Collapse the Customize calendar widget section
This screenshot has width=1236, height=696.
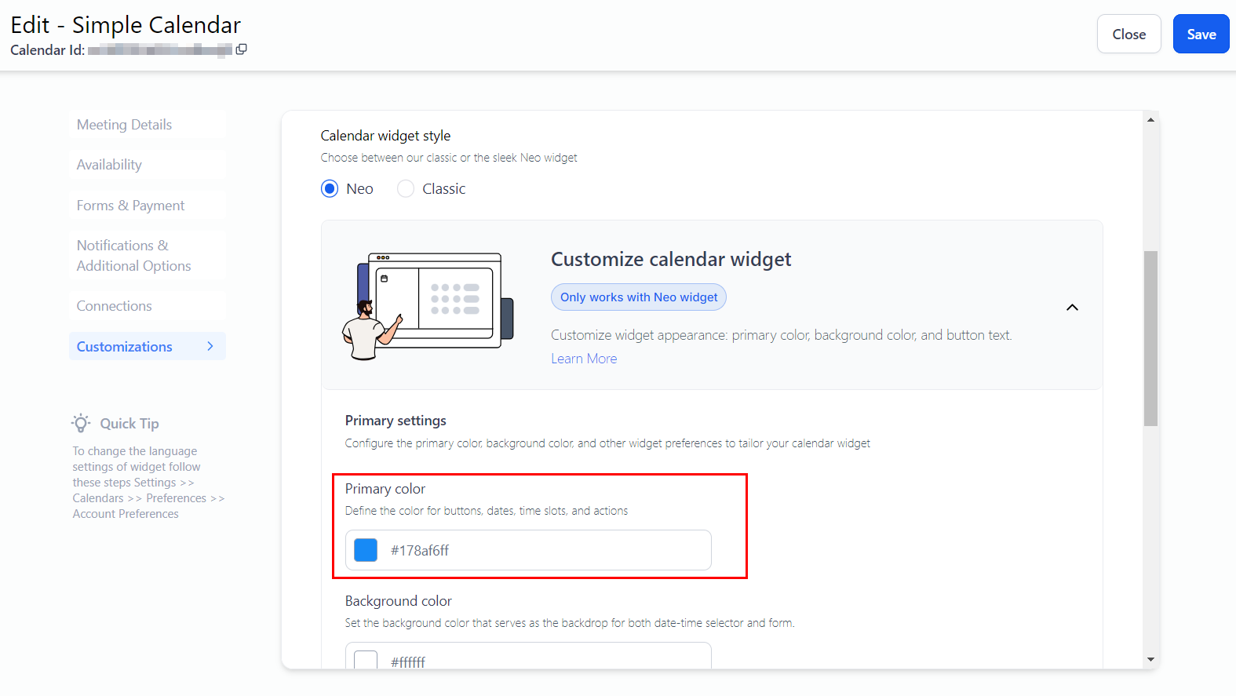pos(1072,308)
